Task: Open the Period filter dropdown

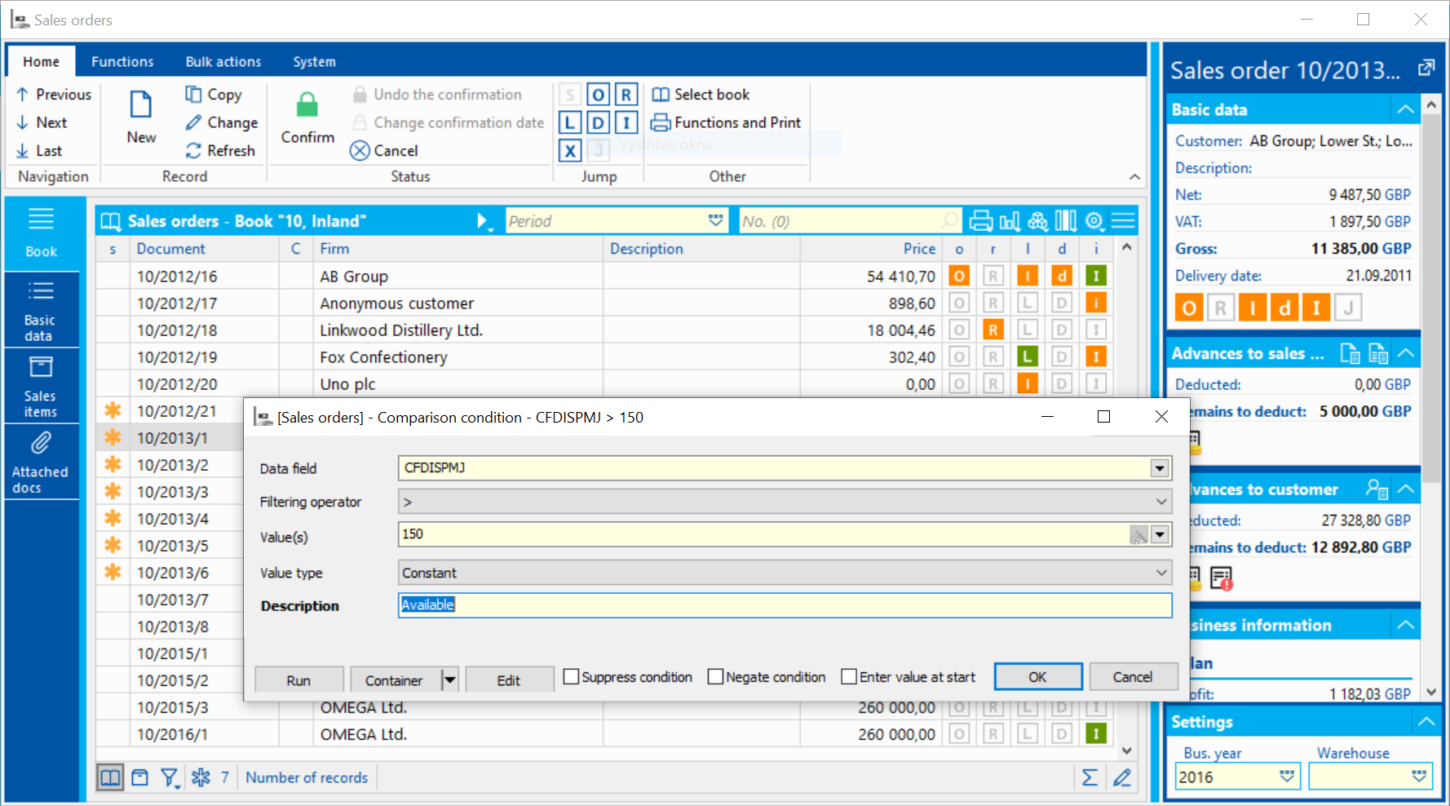Action: point(715,221)
